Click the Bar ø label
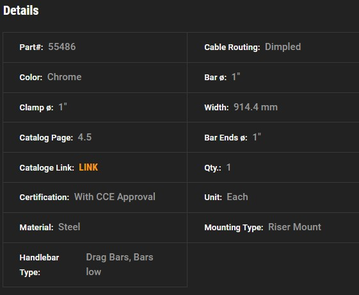The image size is (359, 295). 215,78
